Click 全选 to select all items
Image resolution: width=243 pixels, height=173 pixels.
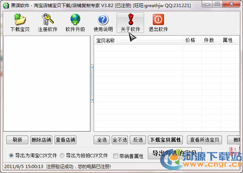click(102, 140)
